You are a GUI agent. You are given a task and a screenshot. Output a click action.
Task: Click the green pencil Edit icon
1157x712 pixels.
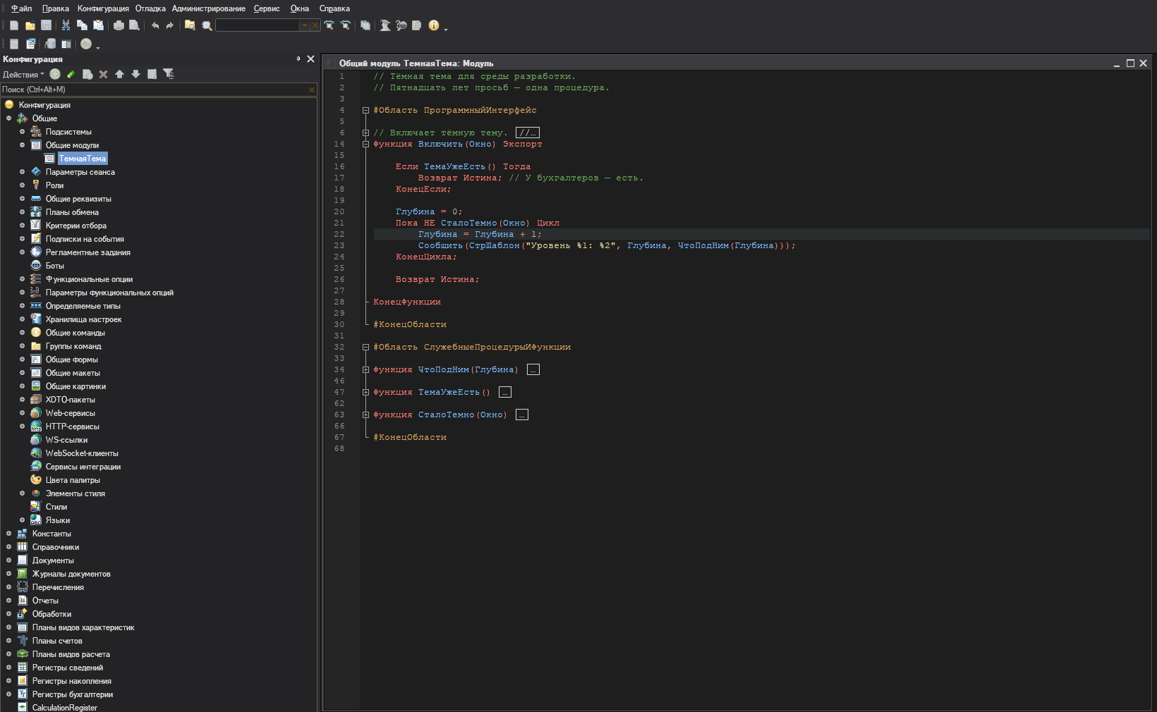71,74
